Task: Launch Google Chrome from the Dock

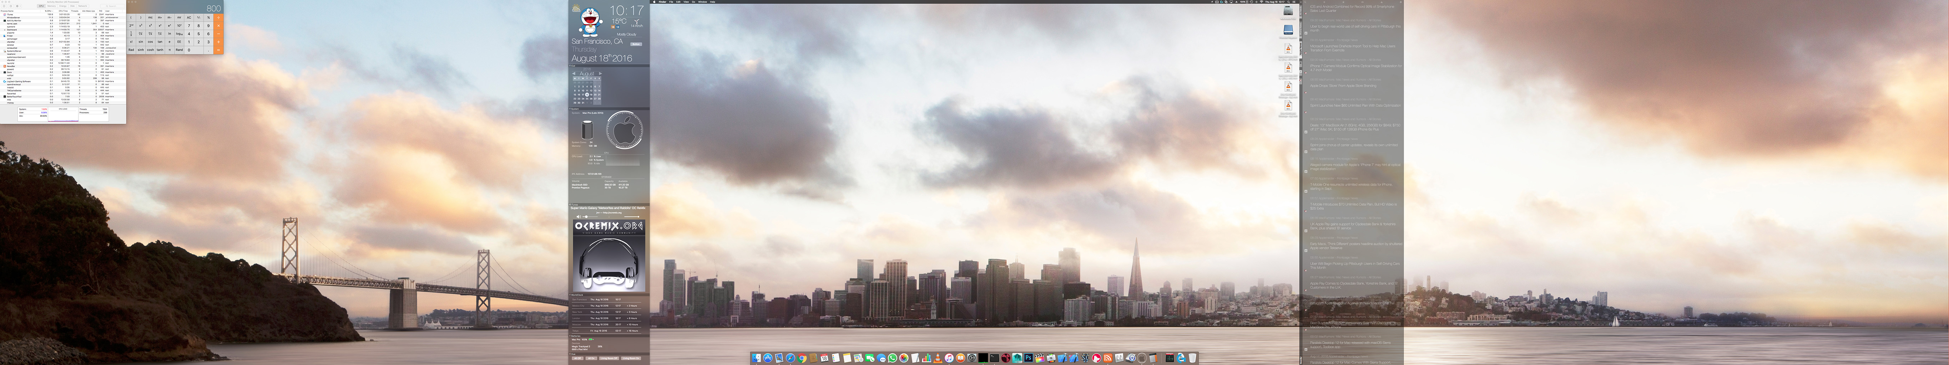Action: 802,358
